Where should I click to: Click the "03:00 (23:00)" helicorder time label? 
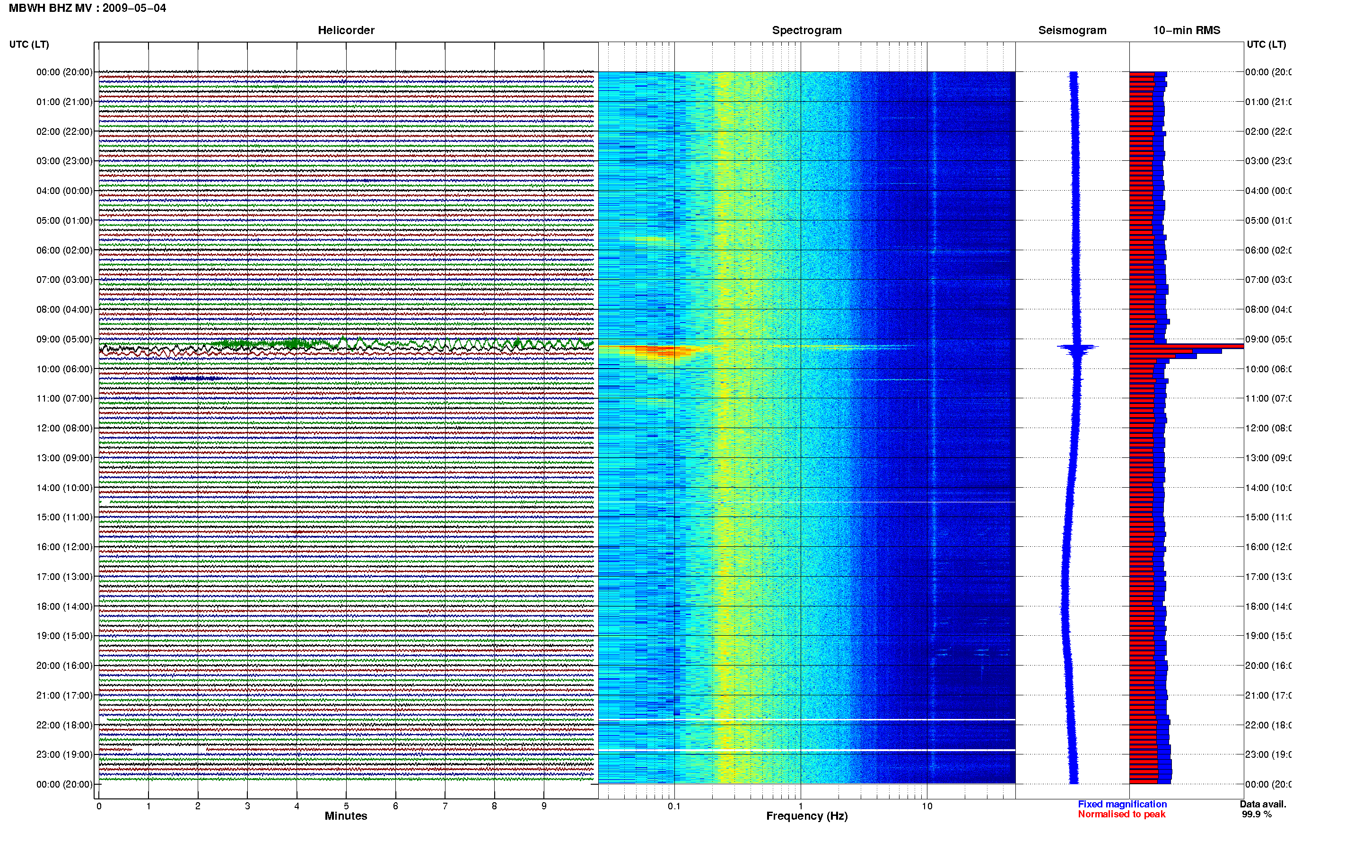(x=64, y=161)
